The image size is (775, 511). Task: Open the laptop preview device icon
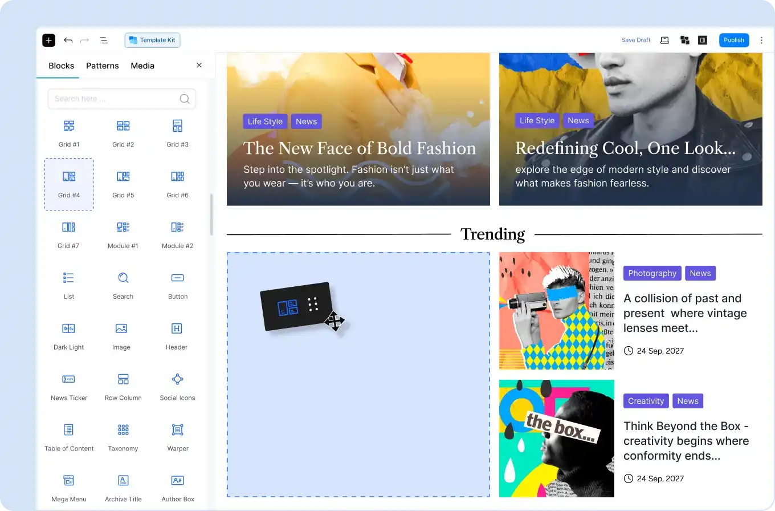pos(664,40)
